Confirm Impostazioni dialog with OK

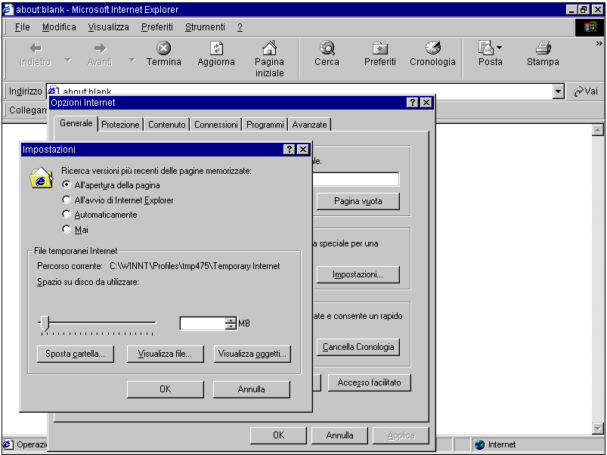click(166, 389)
